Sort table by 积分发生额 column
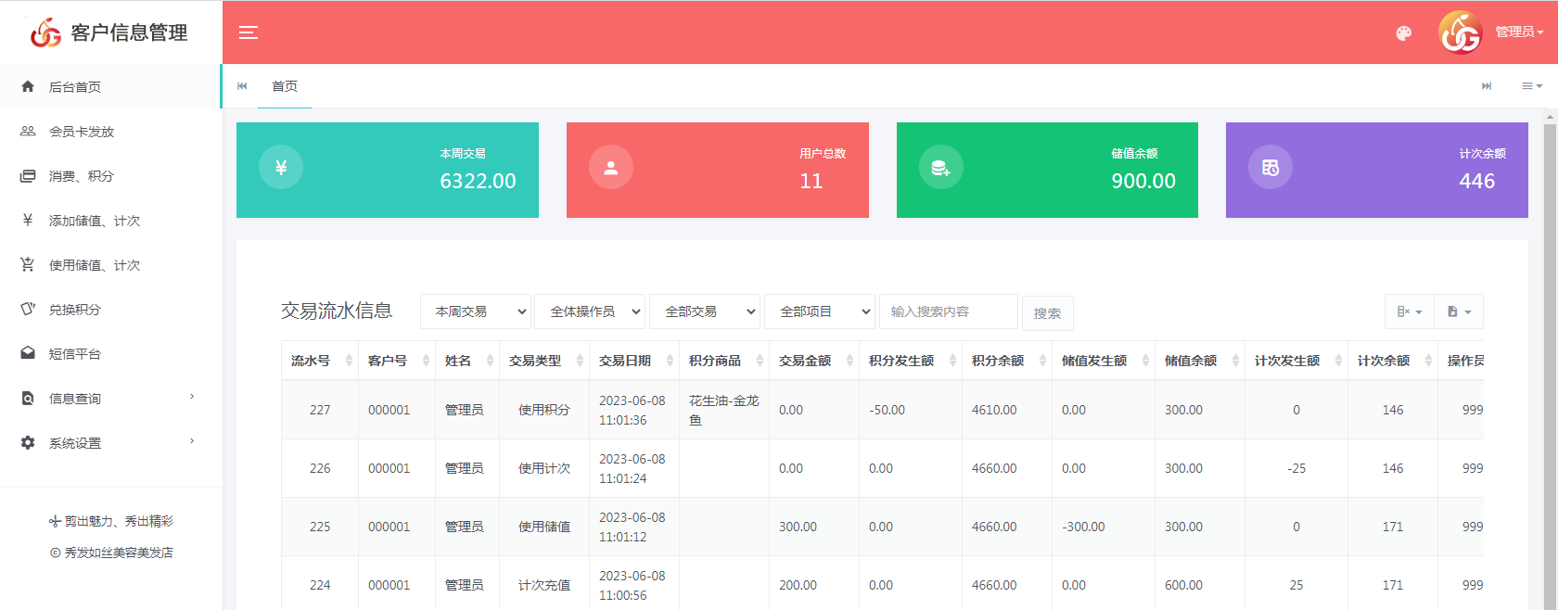This screenshot has height=610, width=1558. (x=911, y=361)
